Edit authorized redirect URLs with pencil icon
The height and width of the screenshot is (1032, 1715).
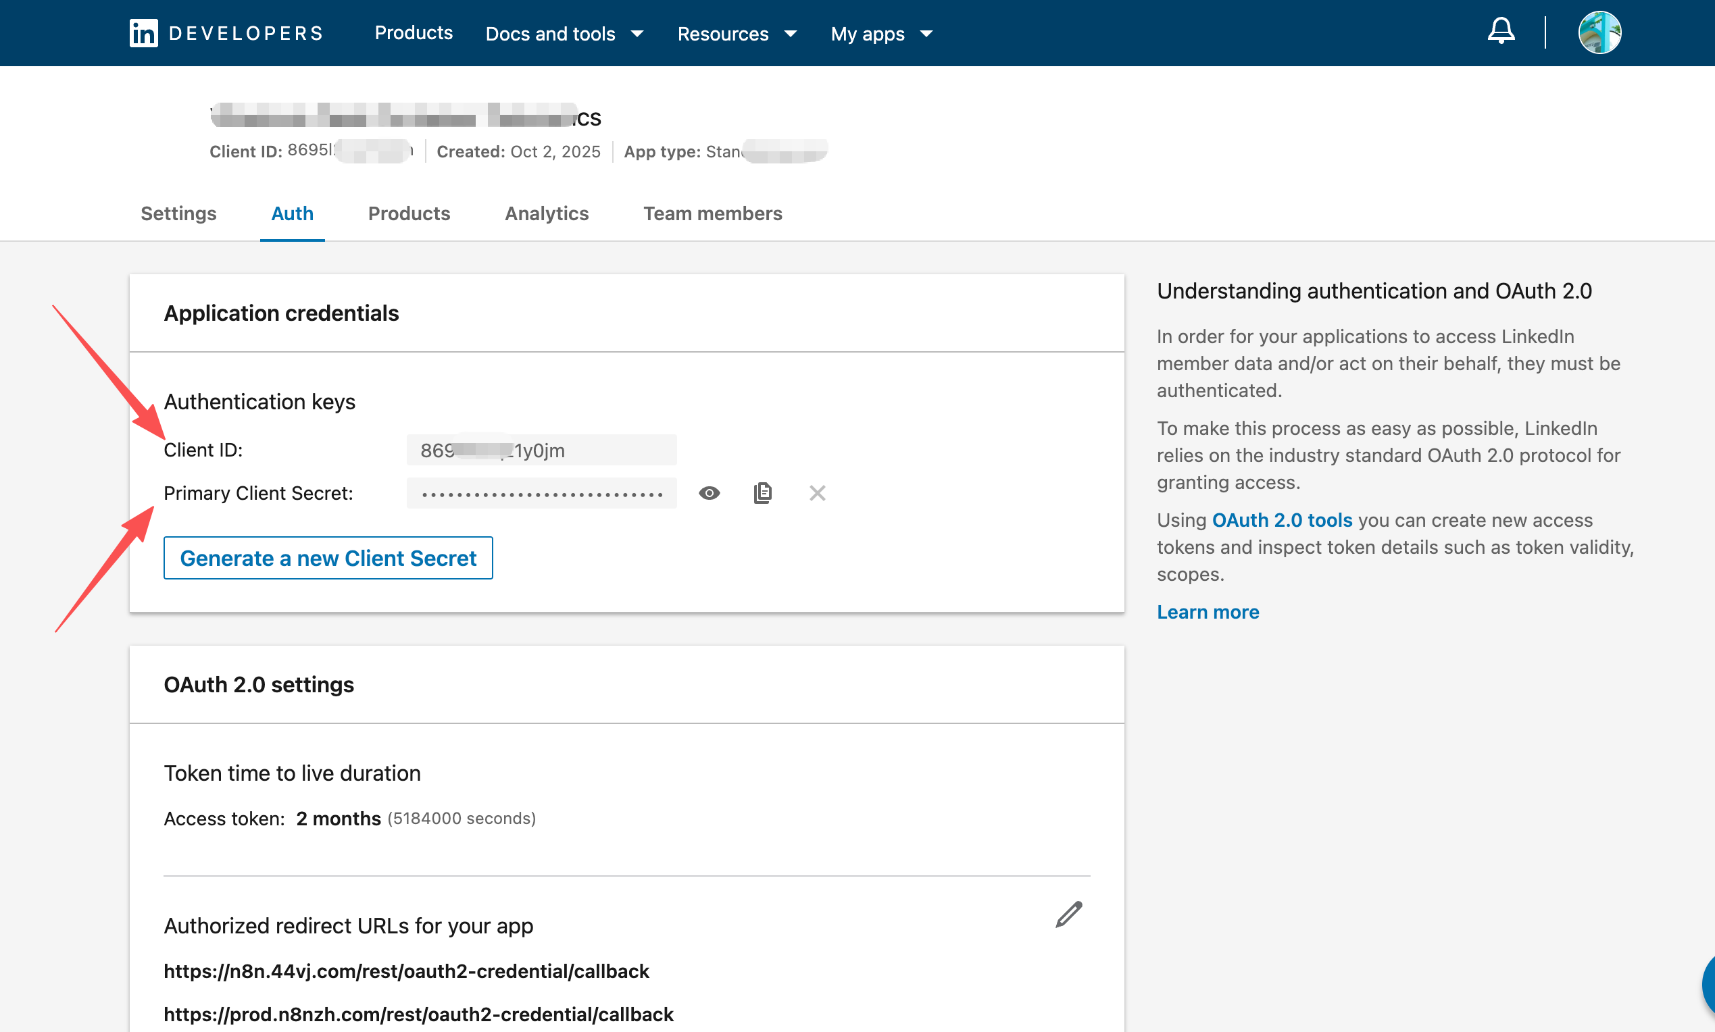click(1068, 914)
